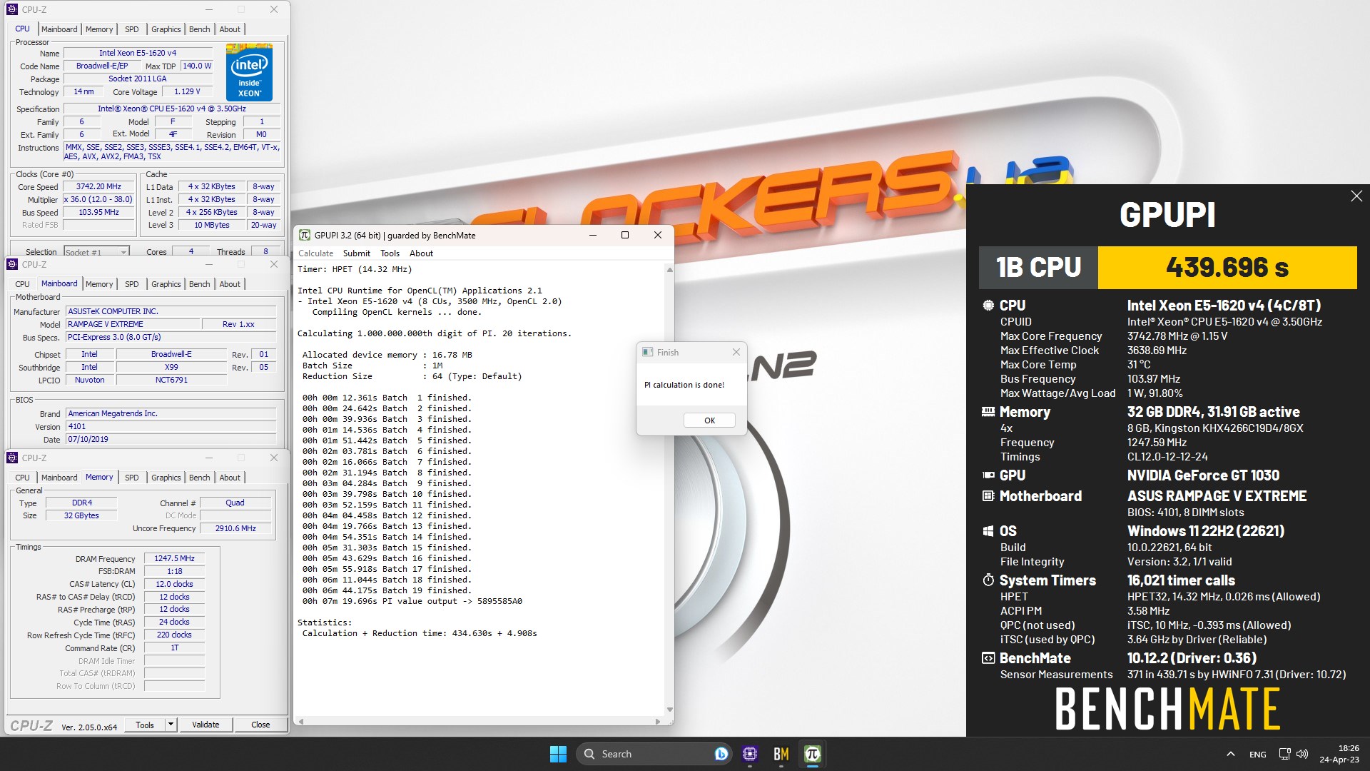Open the Tools menu in GPUPI
1370x771 pixels.
coord(390,253)
